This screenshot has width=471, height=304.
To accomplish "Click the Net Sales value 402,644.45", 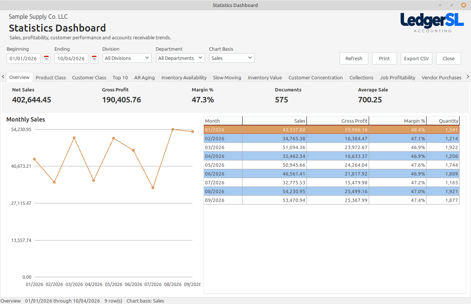I will coord(32,100).
